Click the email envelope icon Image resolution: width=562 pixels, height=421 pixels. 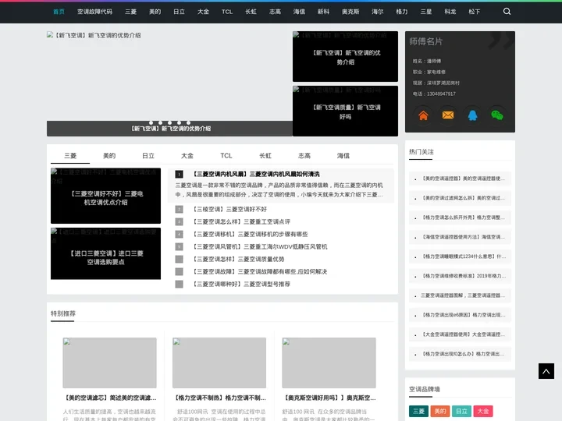pyautogui.click(x=448, y=115)
